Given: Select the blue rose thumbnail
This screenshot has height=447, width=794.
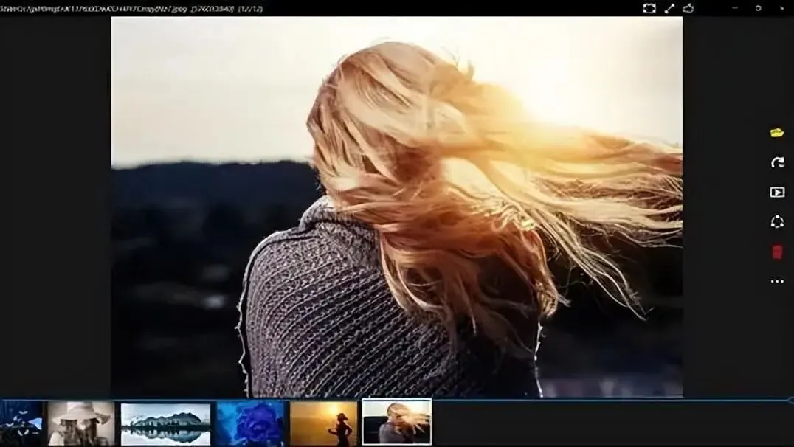Looking at the screenshot, I should click(251, 423).
